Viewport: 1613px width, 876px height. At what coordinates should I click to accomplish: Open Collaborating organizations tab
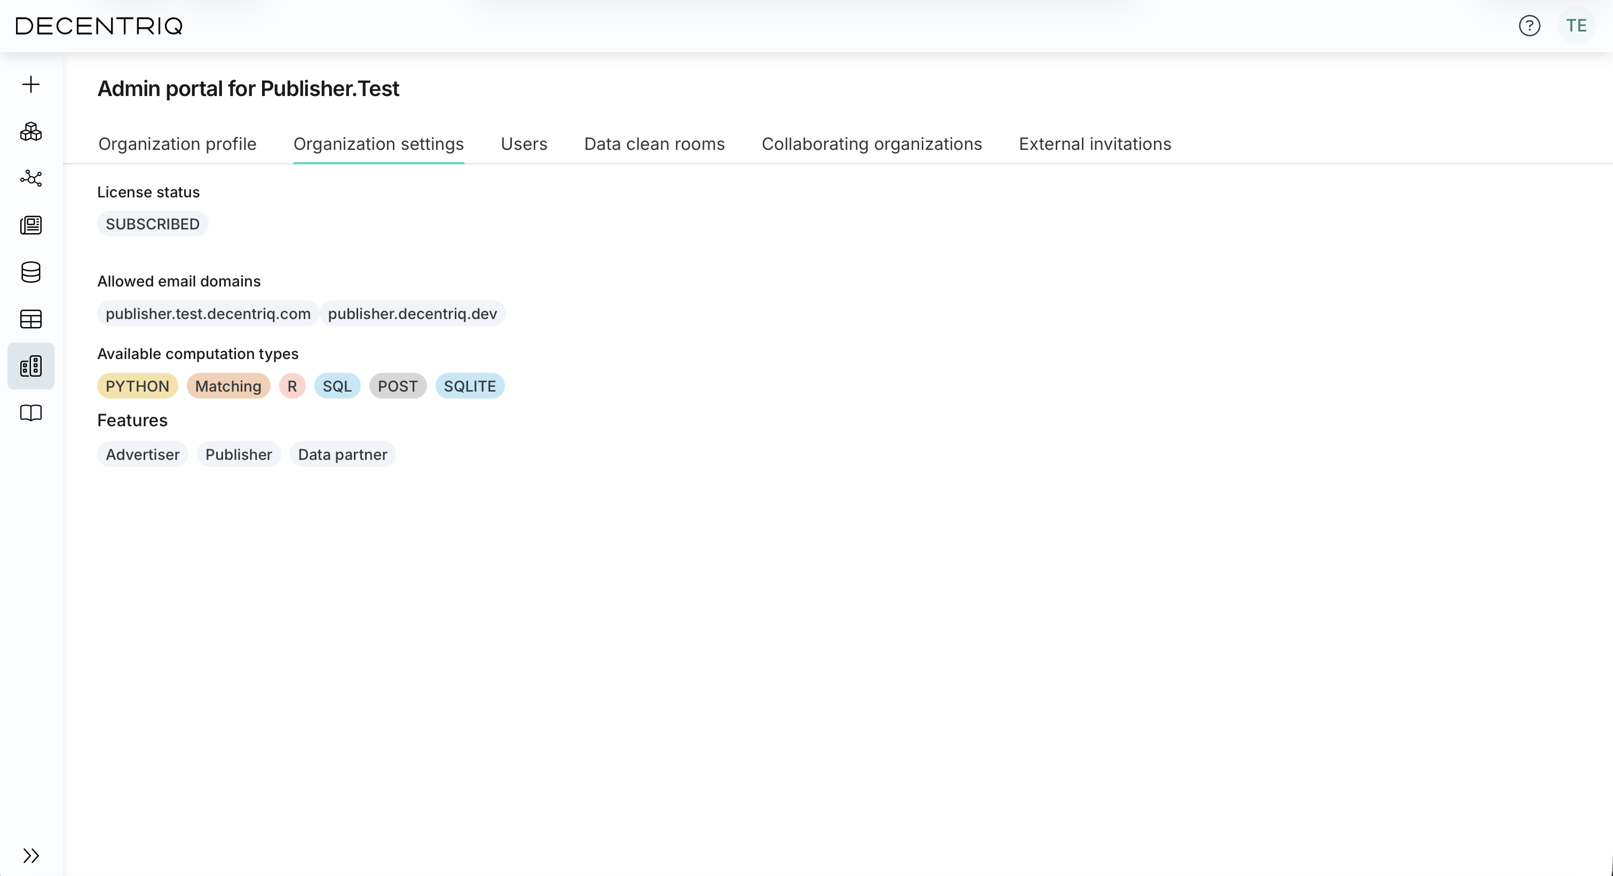(872, 144)
